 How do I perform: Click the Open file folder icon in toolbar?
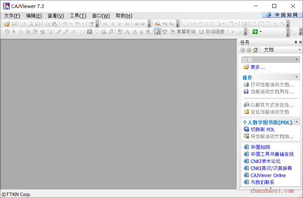(x=7, y=24)
